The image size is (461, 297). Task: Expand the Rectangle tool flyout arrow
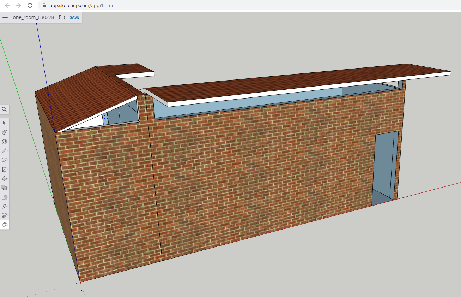coord(8,169)
